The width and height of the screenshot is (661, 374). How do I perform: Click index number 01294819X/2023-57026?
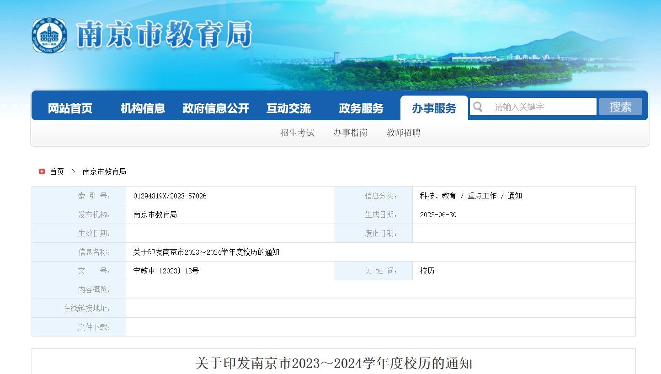(170, 196)
